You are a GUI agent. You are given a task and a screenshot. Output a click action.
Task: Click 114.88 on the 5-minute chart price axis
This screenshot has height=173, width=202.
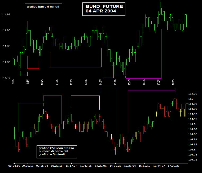(6, 46)
